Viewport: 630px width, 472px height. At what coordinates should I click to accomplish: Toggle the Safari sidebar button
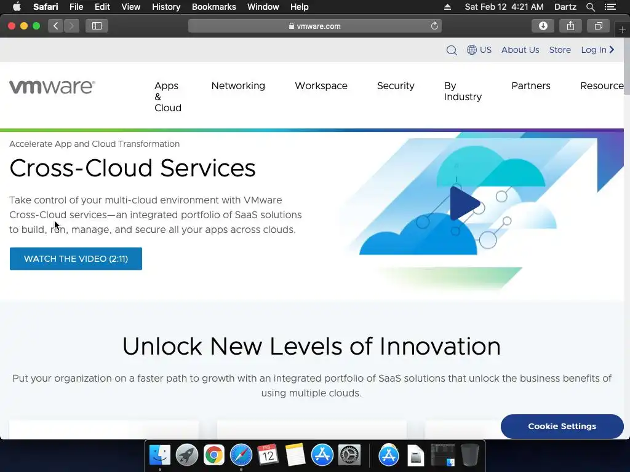coord(97,26)
